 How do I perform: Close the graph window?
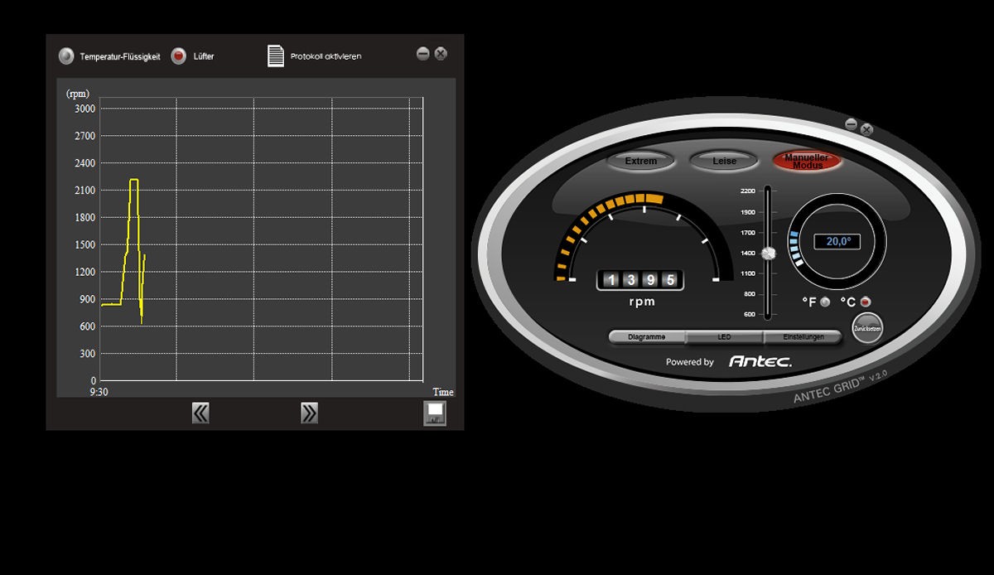click(441, 54)
